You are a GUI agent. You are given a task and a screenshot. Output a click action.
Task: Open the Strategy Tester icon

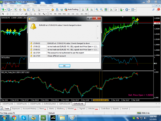(x=33, y=10)
